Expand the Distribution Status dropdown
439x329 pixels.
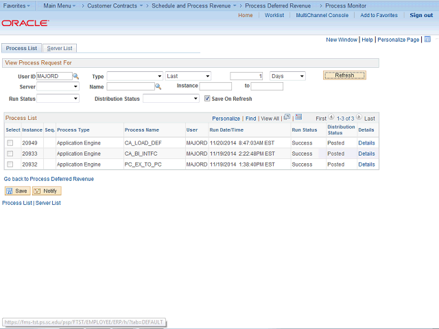[171, 99]
